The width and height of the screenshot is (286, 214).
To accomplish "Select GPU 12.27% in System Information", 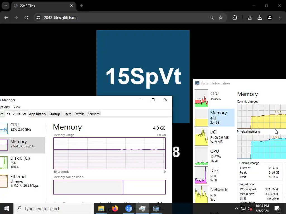I will [214, 156].
